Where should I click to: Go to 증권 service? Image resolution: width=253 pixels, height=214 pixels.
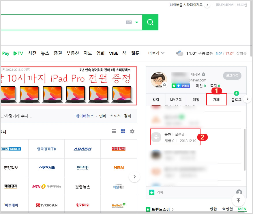[x=58, y=53]
